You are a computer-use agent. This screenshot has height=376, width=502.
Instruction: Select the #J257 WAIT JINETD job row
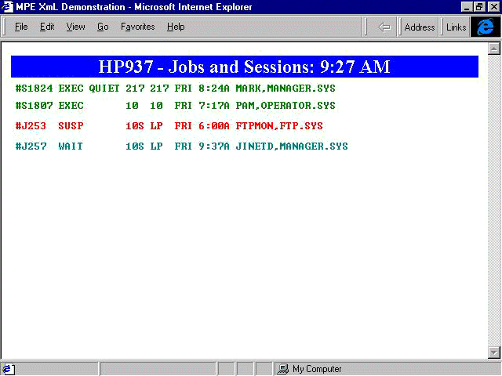pyautogui.click(x=181, y=146)
